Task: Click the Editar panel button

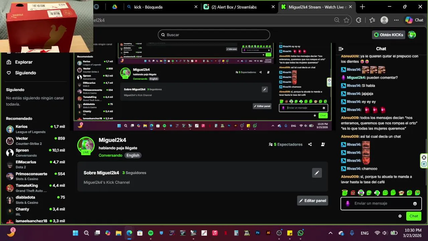Action: coord(313,201)
